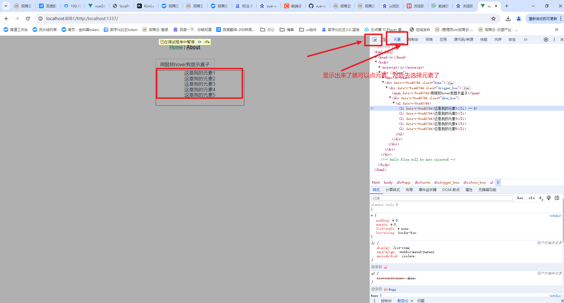Collapse the body node
Image resolution: width=564 pixels, height=303 pixels.
(x=376, y=62)
